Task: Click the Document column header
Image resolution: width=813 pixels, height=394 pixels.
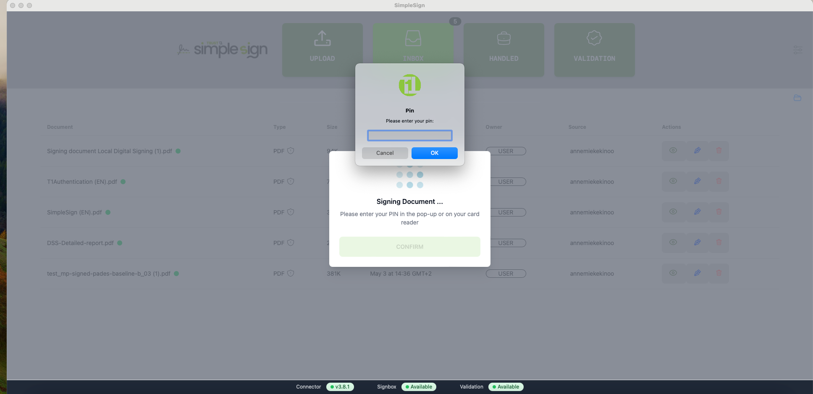Action: (60, 127)
